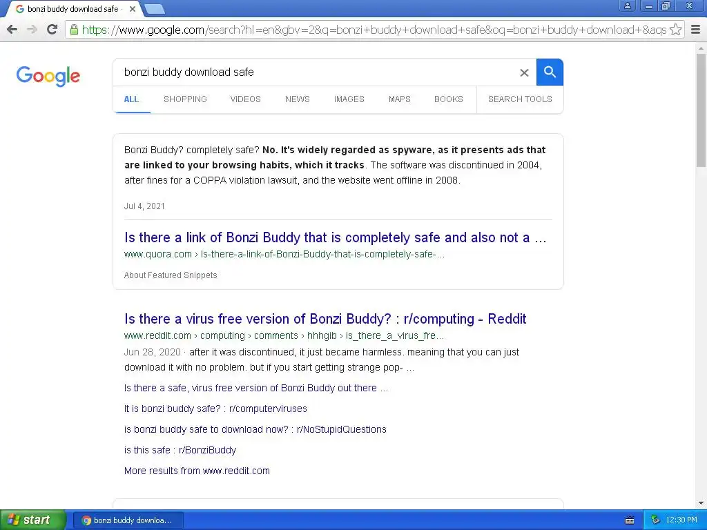Click the vertical scrollbar down arrow

[701, 503]
